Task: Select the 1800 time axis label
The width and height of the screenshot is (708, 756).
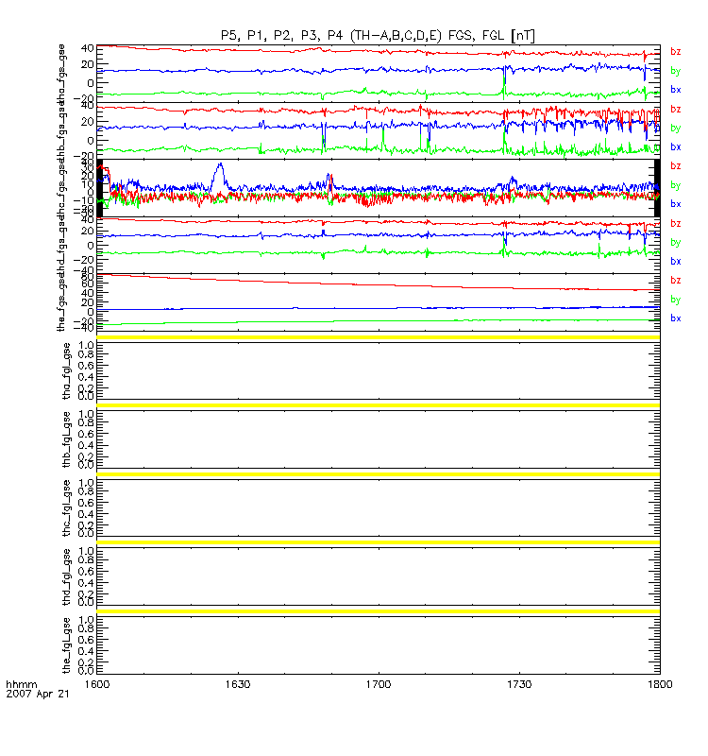Action: coord(660,684)
